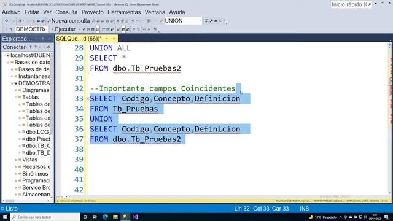Collapse the code outline at line 33
This screenshot has height=221, width=393.
point(88,99)
